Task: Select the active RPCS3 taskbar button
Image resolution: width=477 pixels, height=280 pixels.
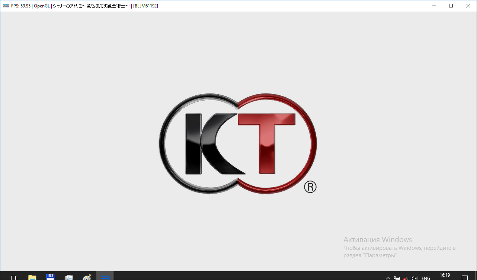Action: pos(105,276)
